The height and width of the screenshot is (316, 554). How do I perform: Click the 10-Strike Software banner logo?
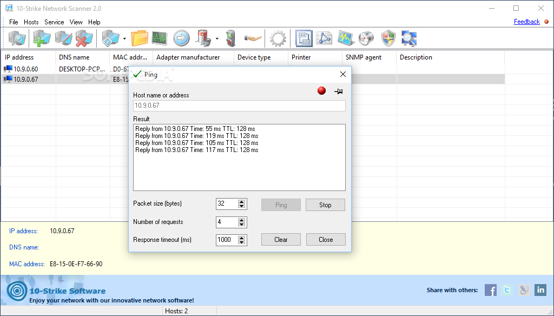point(17,291)
